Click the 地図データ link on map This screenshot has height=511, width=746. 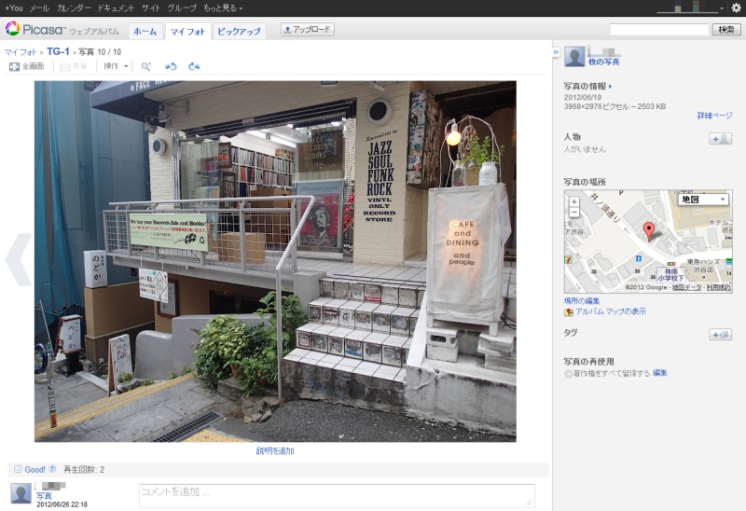pyautogui.click(x=686, y=287)
